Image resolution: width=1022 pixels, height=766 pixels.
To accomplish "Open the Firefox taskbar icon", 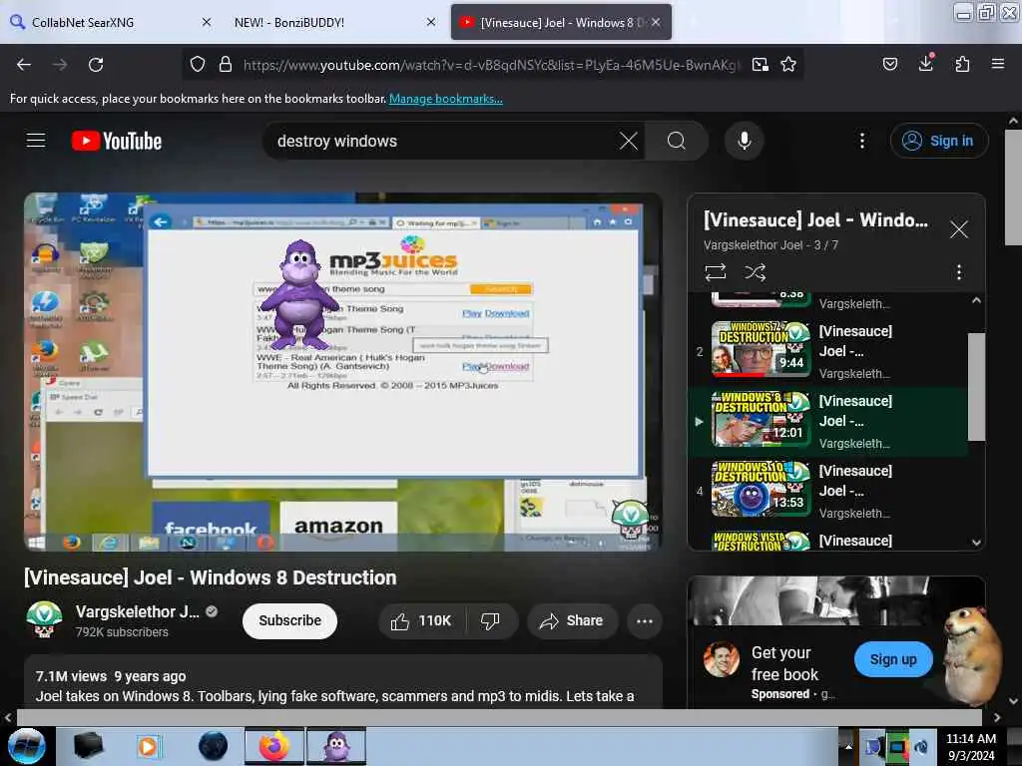I will (274, 746).
